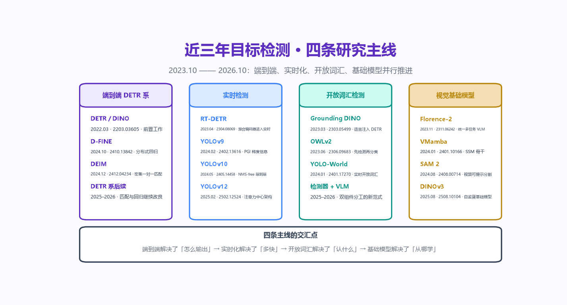Screen dimensions: 567x305
Task: Click the VMamba entry name
Action: click(x=433, y=142)
